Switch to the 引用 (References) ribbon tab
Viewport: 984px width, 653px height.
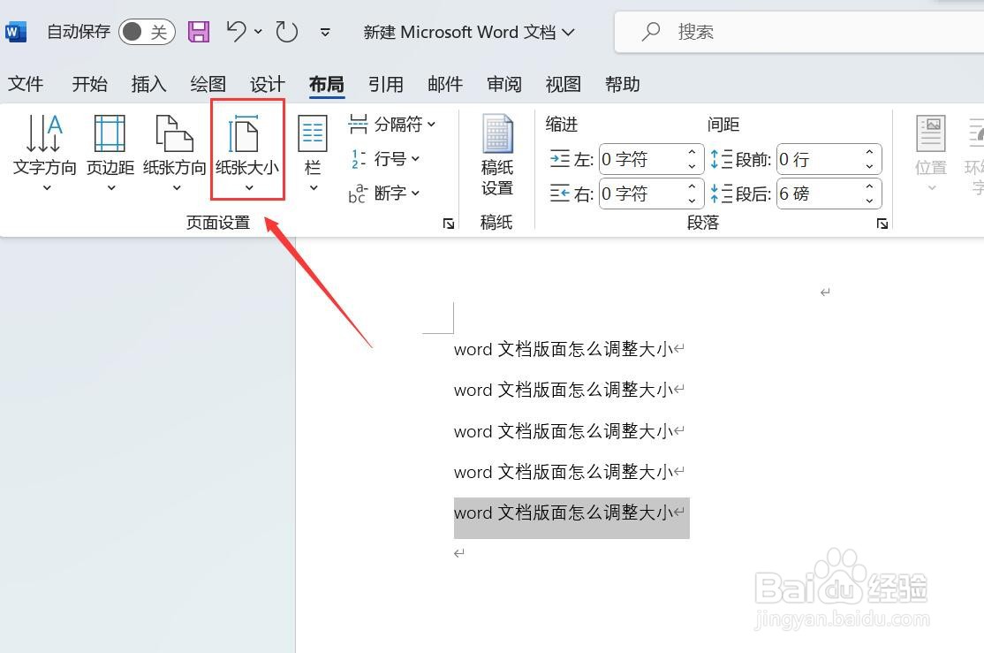[386, 84]
